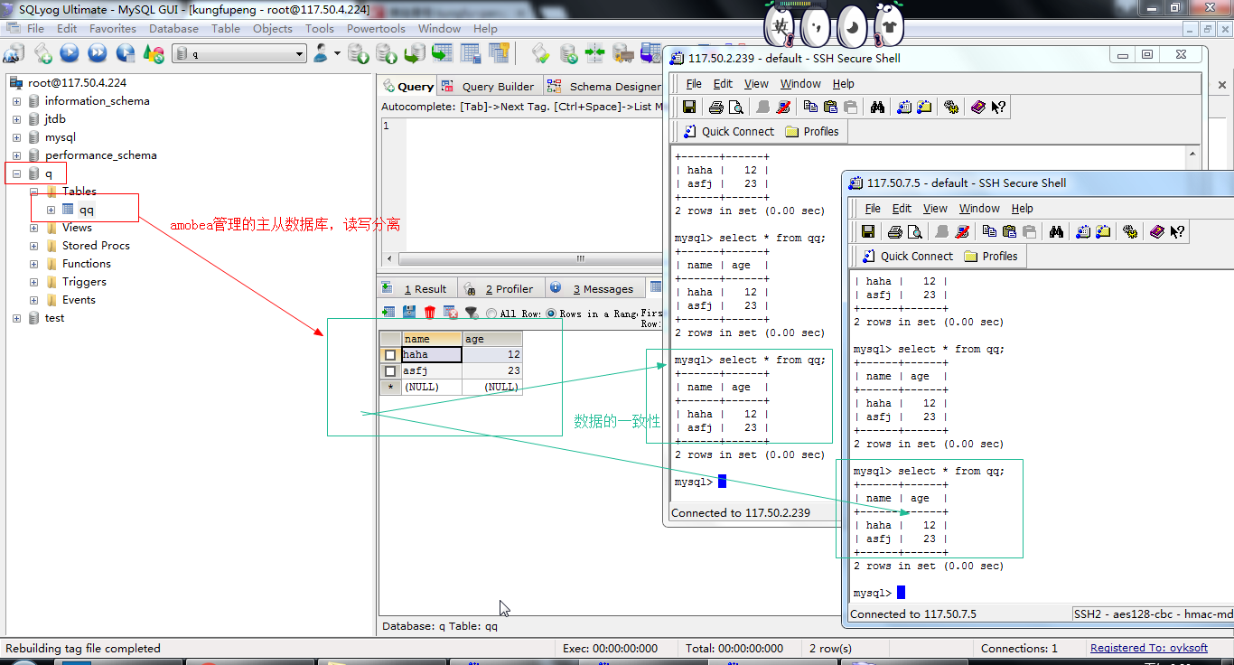Expand the Stored Procs folder node

tap(33, 246)
